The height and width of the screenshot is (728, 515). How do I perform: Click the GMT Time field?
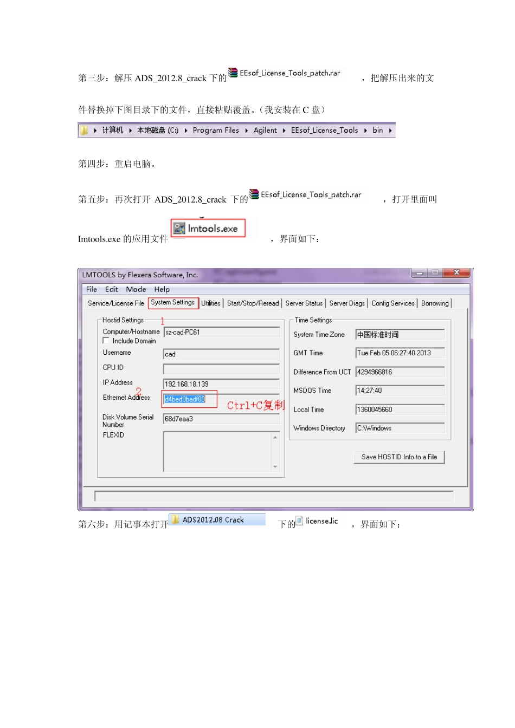(x=400, y=353)
